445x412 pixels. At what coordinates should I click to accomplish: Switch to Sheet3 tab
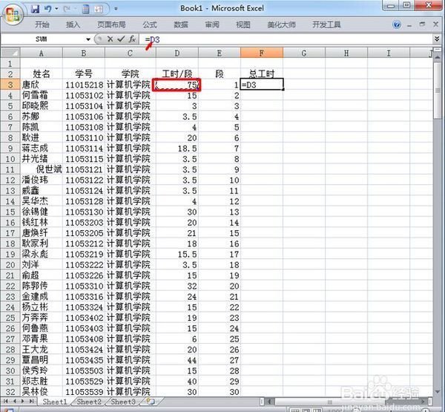click(123, 402)
